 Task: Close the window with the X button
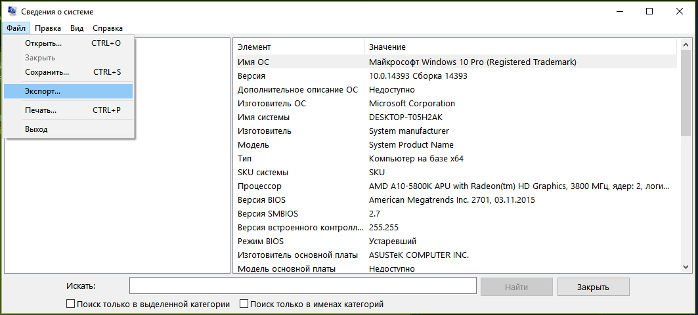click(x=680, y=12)
